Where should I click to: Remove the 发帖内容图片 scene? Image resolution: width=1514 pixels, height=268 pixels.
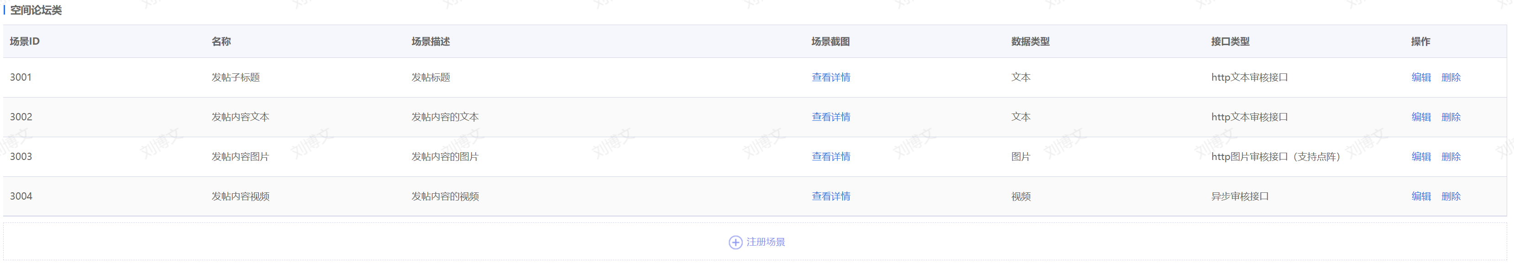coord(1451,157)
